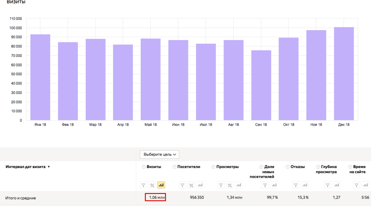This screenshot has width=371, height=206.
Task: Show Просмотры on the chart
Action: [x=239, y=185]
